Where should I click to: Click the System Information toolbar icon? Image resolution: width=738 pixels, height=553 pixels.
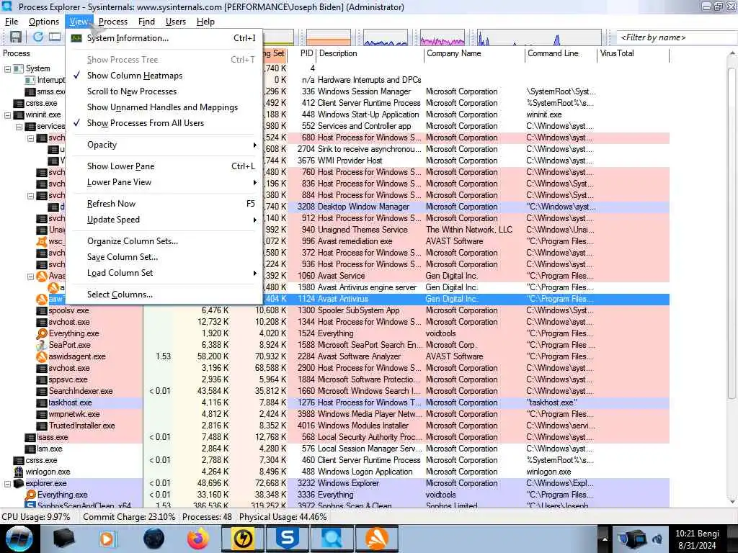coord(55,37)
